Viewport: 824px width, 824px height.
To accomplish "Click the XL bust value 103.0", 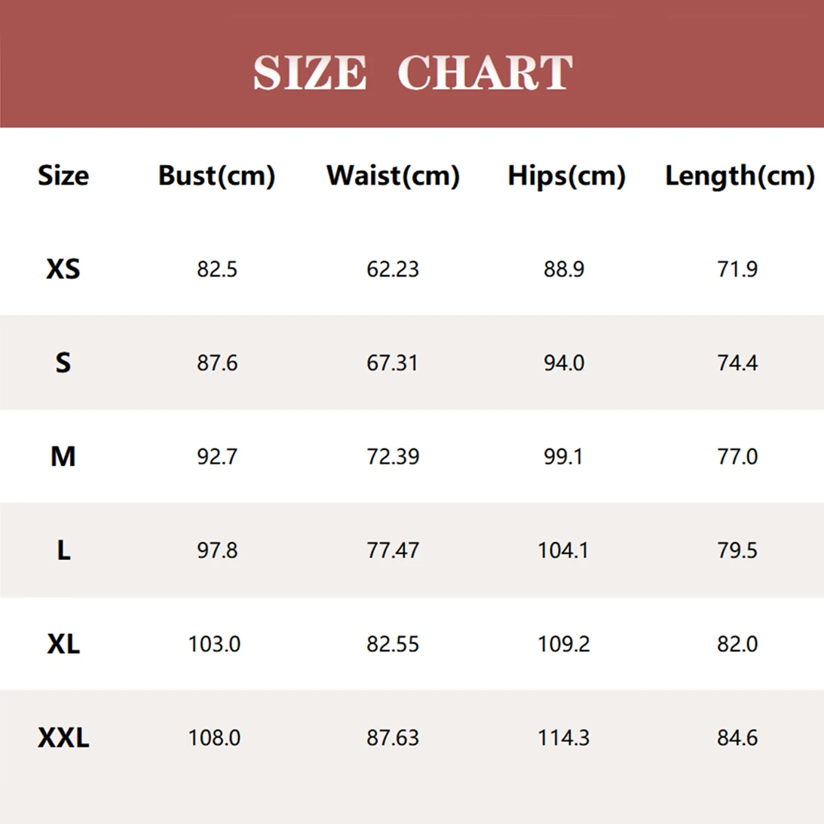I will (x=214, y=644).
